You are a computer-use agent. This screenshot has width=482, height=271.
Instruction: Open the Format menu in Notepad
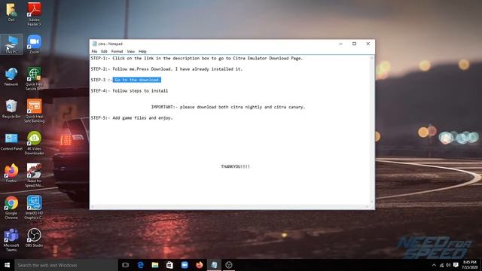117,51
